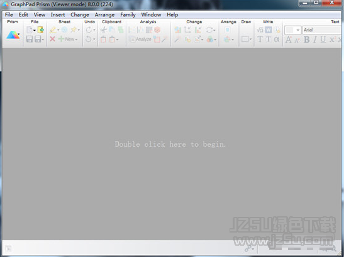Toggle superscript x² formatting
Viewport: 344px width, 257px height.
tap(332, 39)
